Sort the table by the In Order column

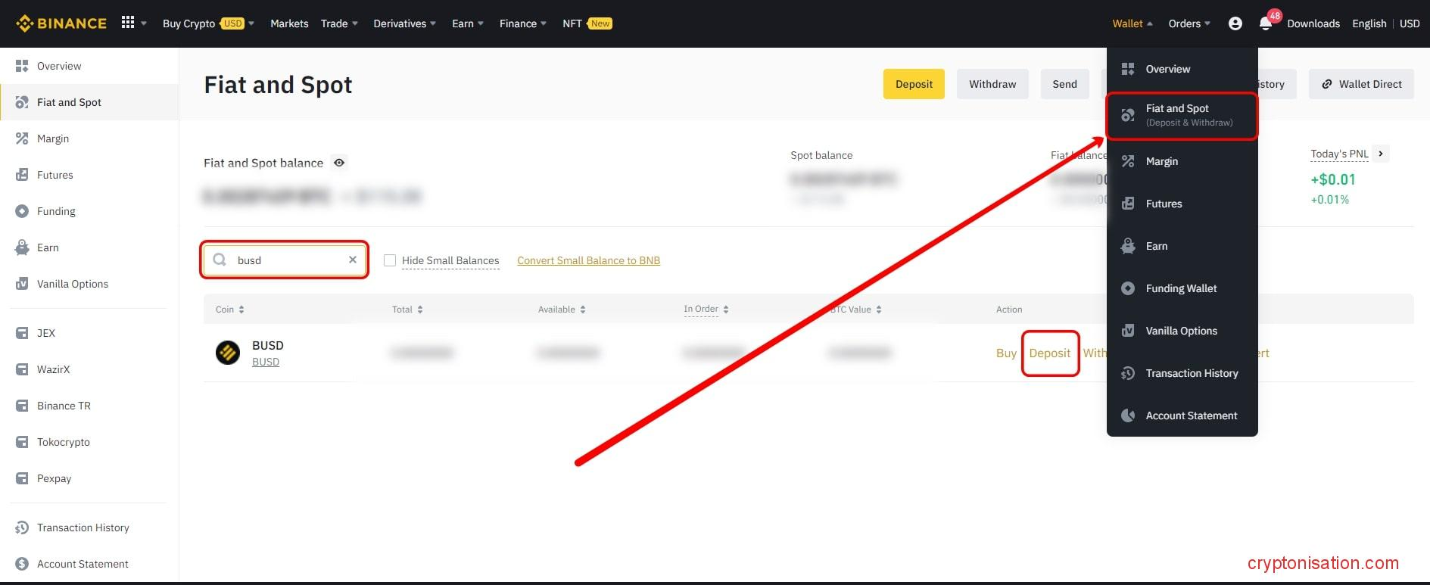pos(706,310)
